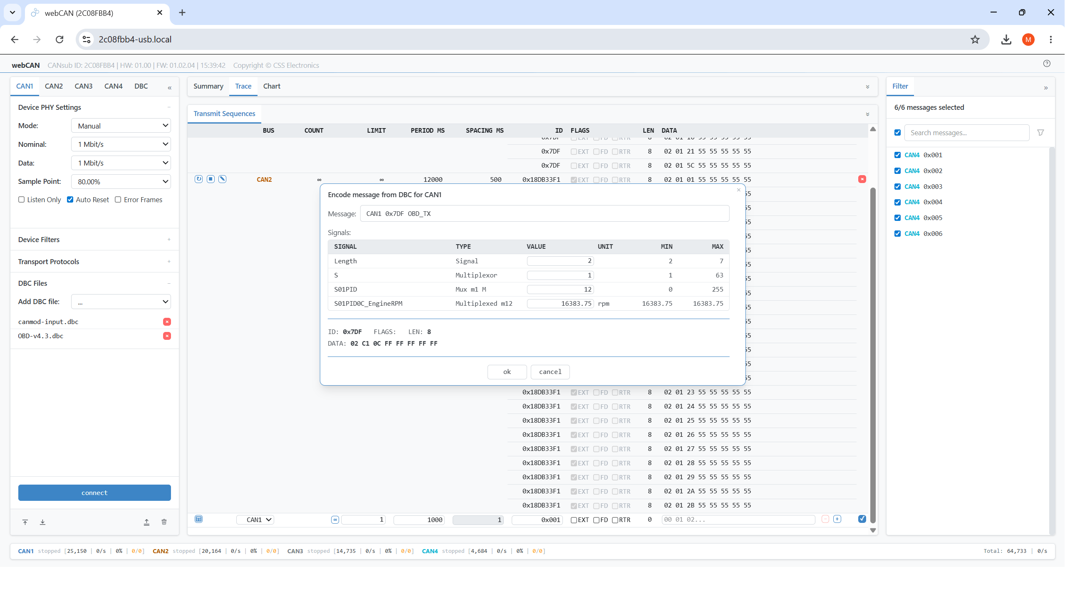
Task: Open a new browser tab
Action: tap(182, 12)
